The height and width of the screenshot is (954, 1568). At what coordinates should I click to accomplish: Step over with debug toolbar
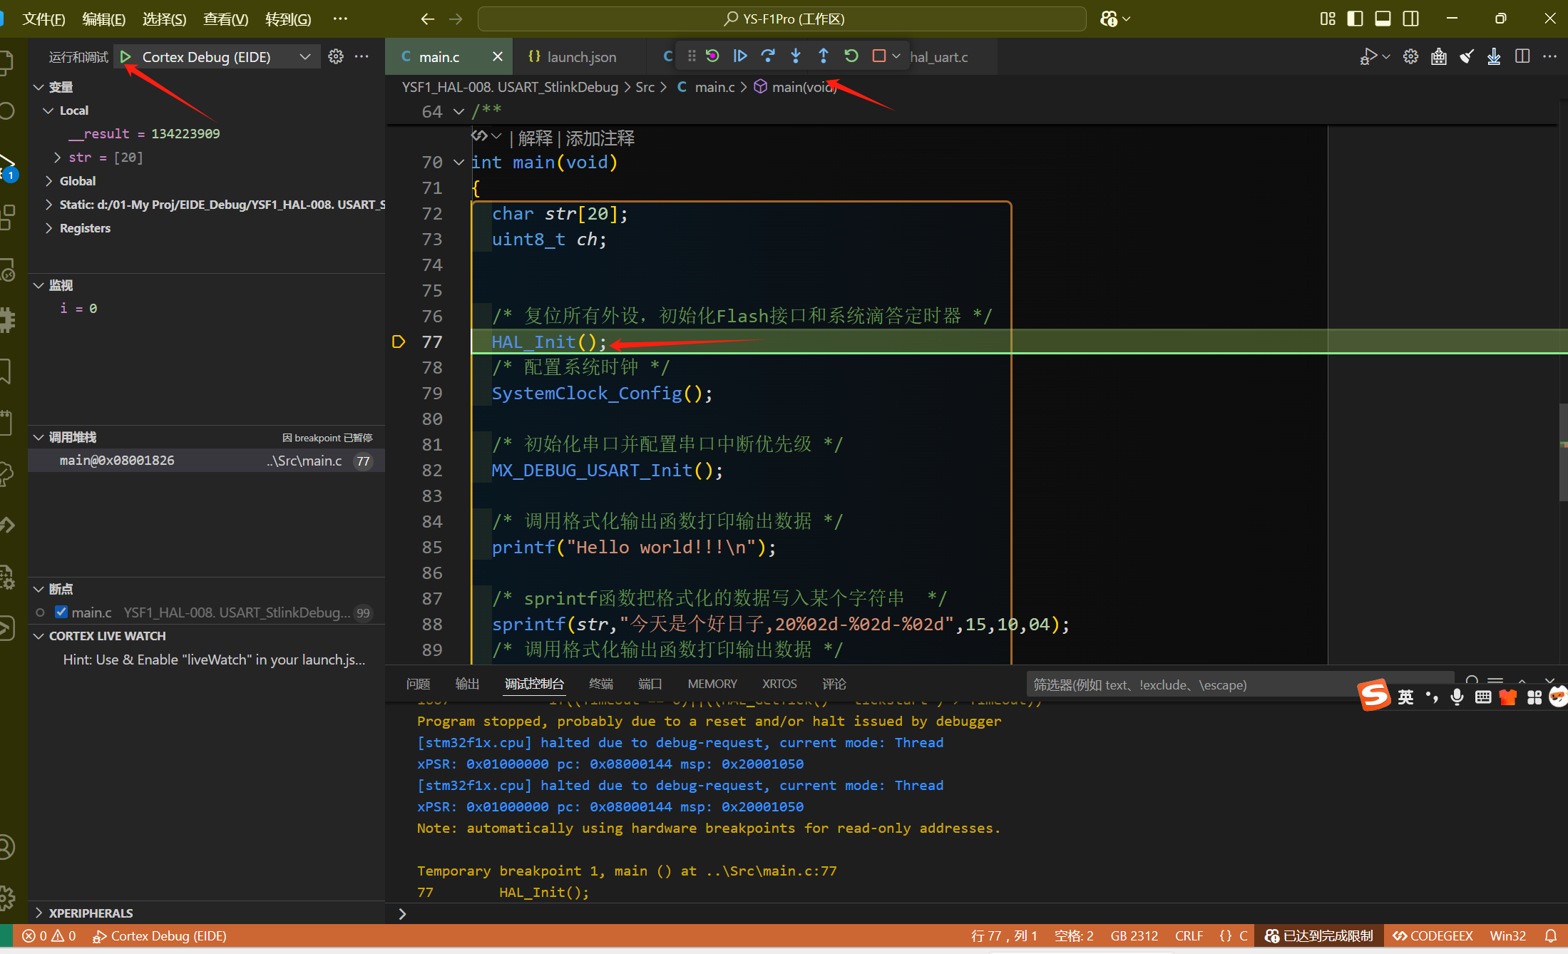[768, 56]
